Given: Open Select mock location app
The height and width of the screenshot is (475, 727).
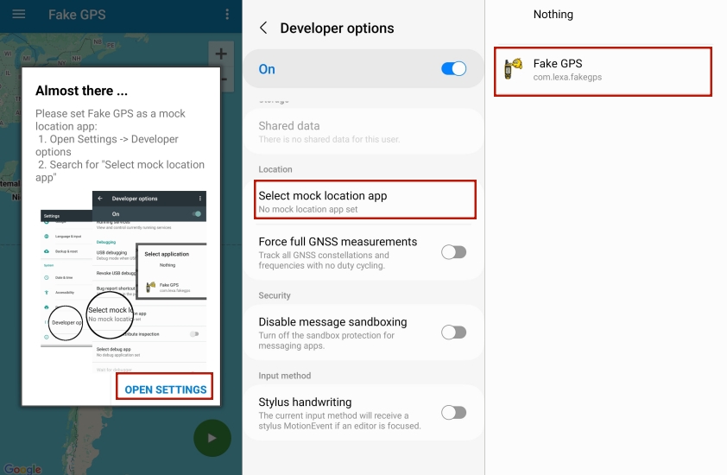Looking at the screenshot, I should [x=365, y=199].
